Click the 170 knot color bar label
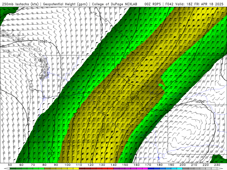The width and height of the screenshot is (227, 170). (x=148, y=165)
